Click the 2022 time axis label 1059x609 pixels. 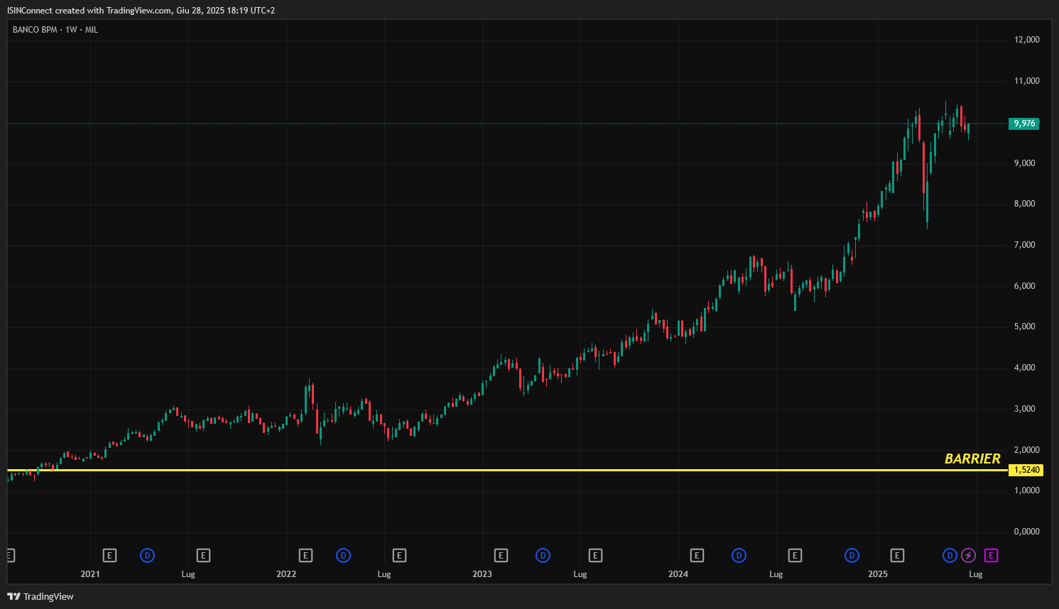pyautogui.click(x=286, y=574)
